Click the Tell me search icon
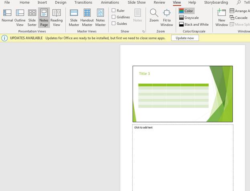 click(x=239, y=2)
